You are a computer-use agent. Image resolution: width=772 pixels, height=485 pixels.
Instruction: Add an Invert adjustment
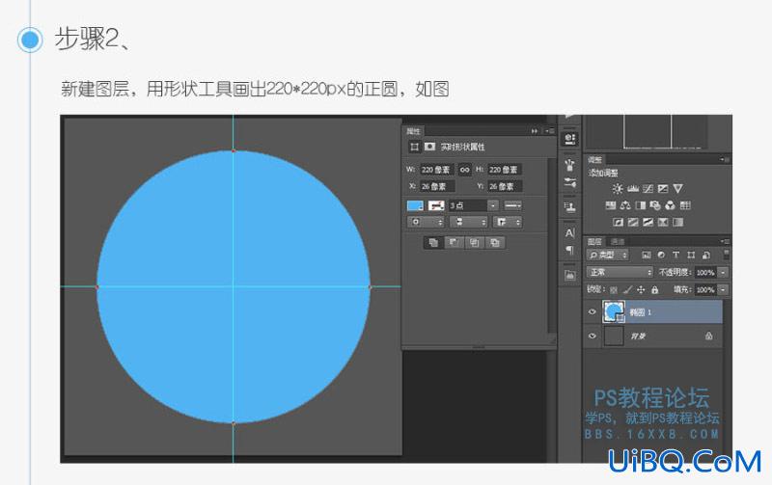[x=618, y=223]
